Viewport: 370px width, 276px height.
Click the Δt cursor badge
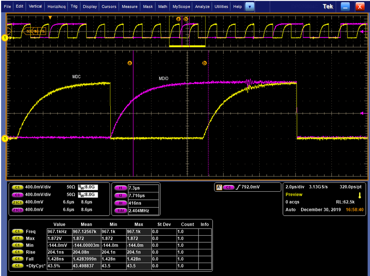(x=120, y=203)
